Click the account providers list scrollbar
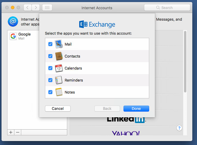The width and height of the screenshot is (197, 145). (185, 62)
